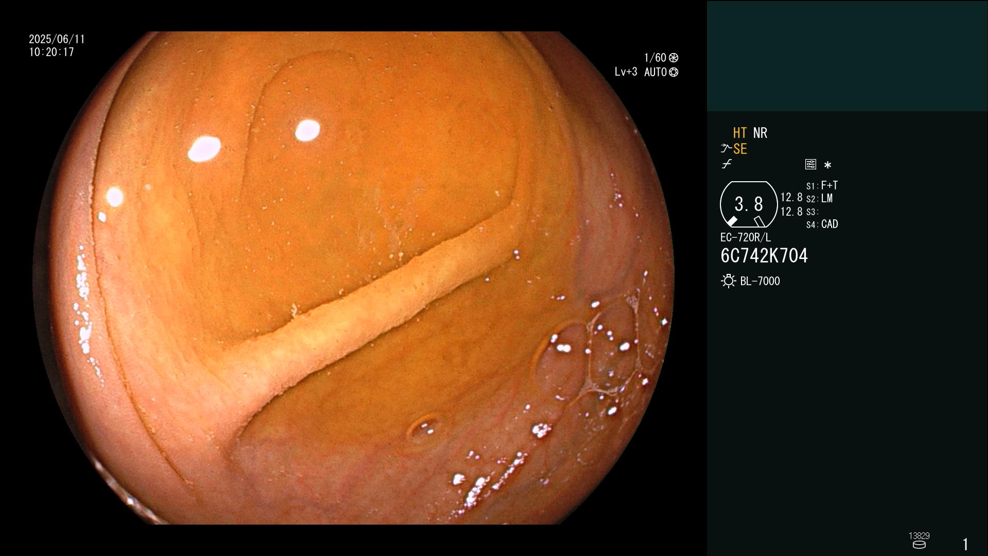Screen dimensions: 988x556
Task: Click the 1/60 shutter speed value
Action: pos(655,58)
